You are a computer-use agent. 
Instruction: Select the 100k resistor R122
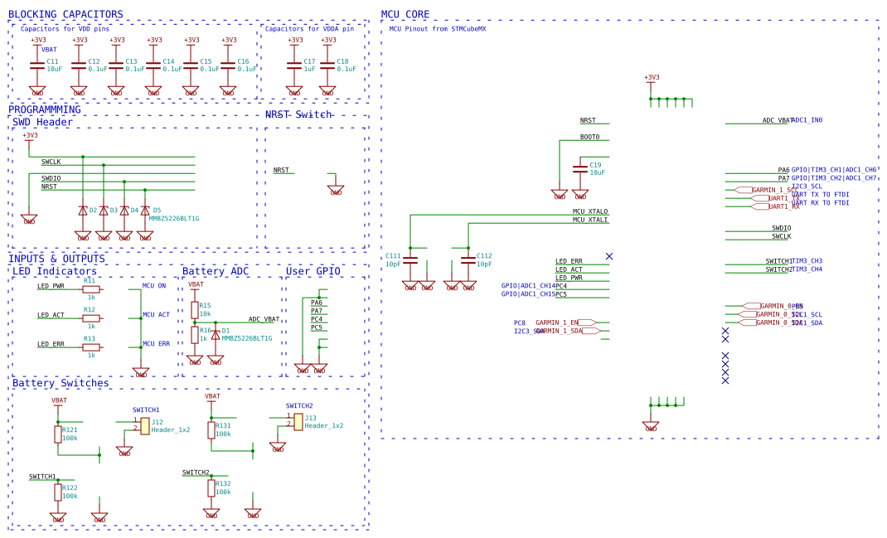pos(58,492)
